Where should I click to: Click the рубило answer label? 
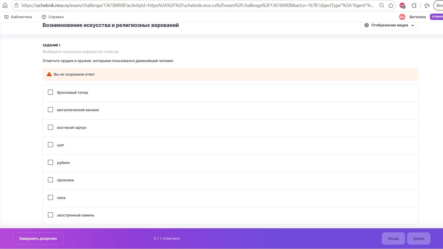click(63, 163)
